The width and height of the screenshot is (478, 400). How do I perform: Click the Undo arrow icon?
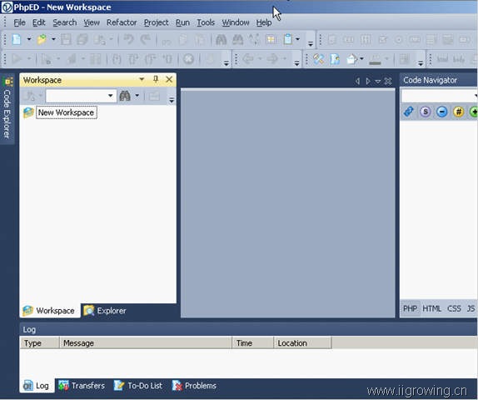128,39
